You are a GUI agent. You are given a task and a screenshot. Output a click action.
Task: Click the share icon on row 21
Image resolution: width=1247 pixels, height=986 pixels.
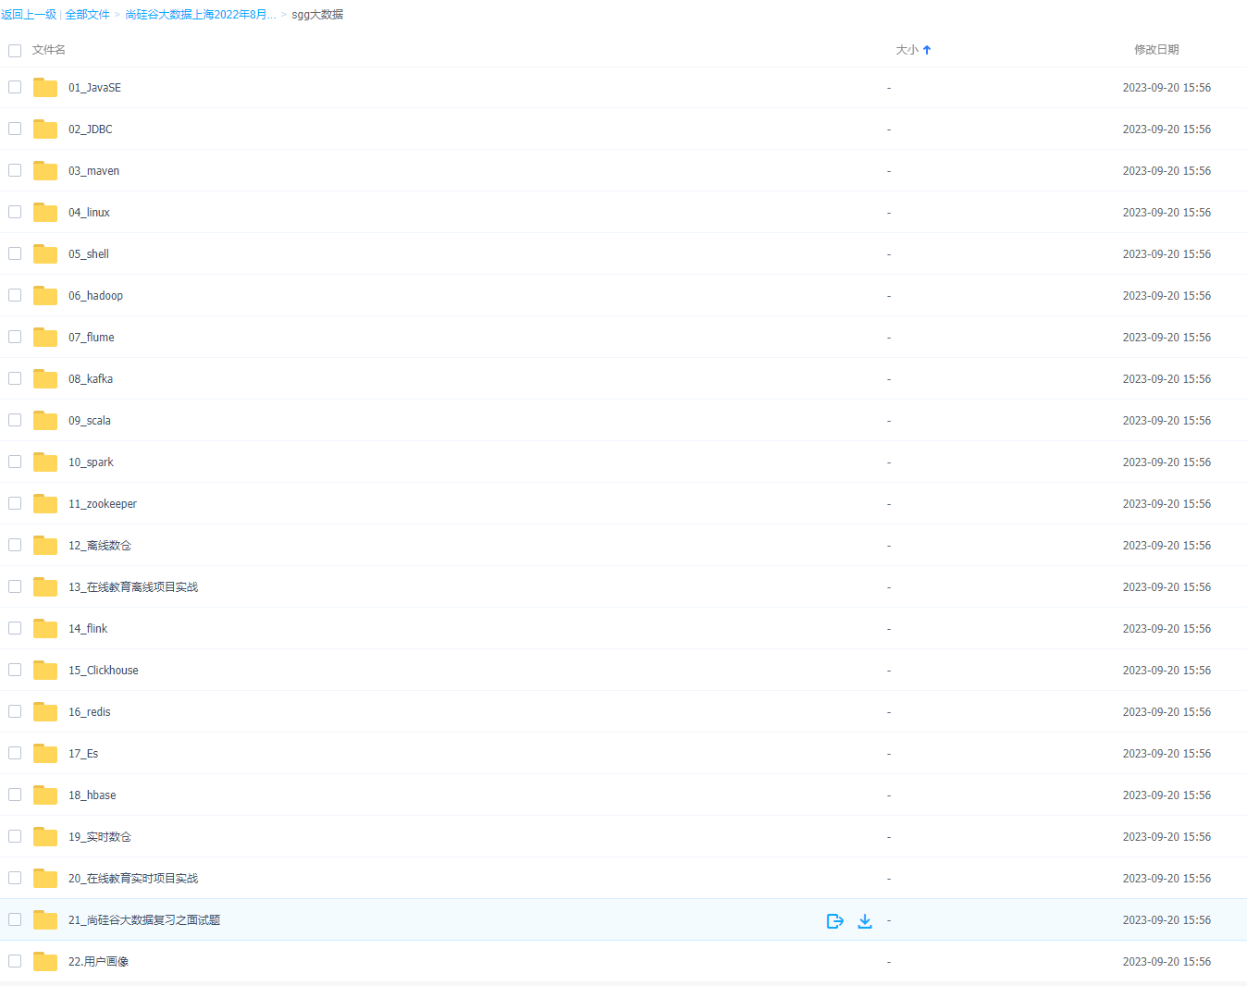click(x=834, y=920)
